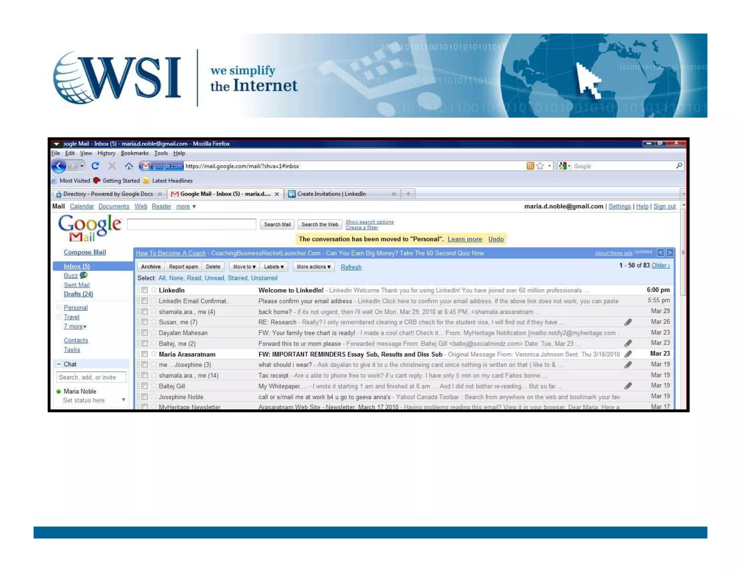The image size is (741, 572).
Task: Expand the More actions dropdown
Action: coord(313,267)
